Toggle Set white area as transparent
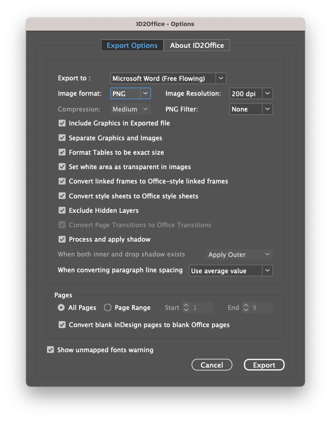Image resolution: width=331 pixels, height=421 pixels. (x=62, y=167)
